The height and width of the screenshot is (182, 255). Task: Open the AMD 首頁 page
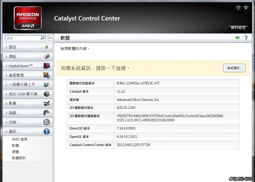coord(20,139)
